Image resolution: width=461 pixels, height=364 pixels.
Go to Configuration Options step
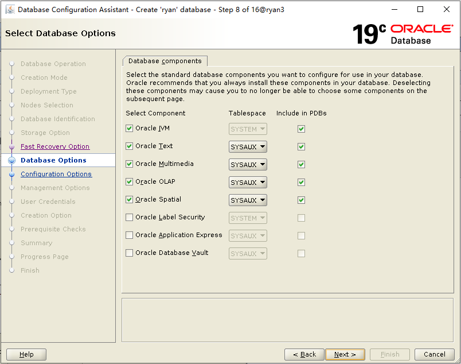point(56,174)
